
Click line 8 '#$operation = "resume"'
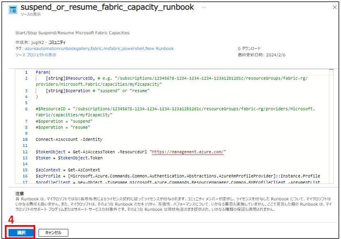click(x=63, y=127)
